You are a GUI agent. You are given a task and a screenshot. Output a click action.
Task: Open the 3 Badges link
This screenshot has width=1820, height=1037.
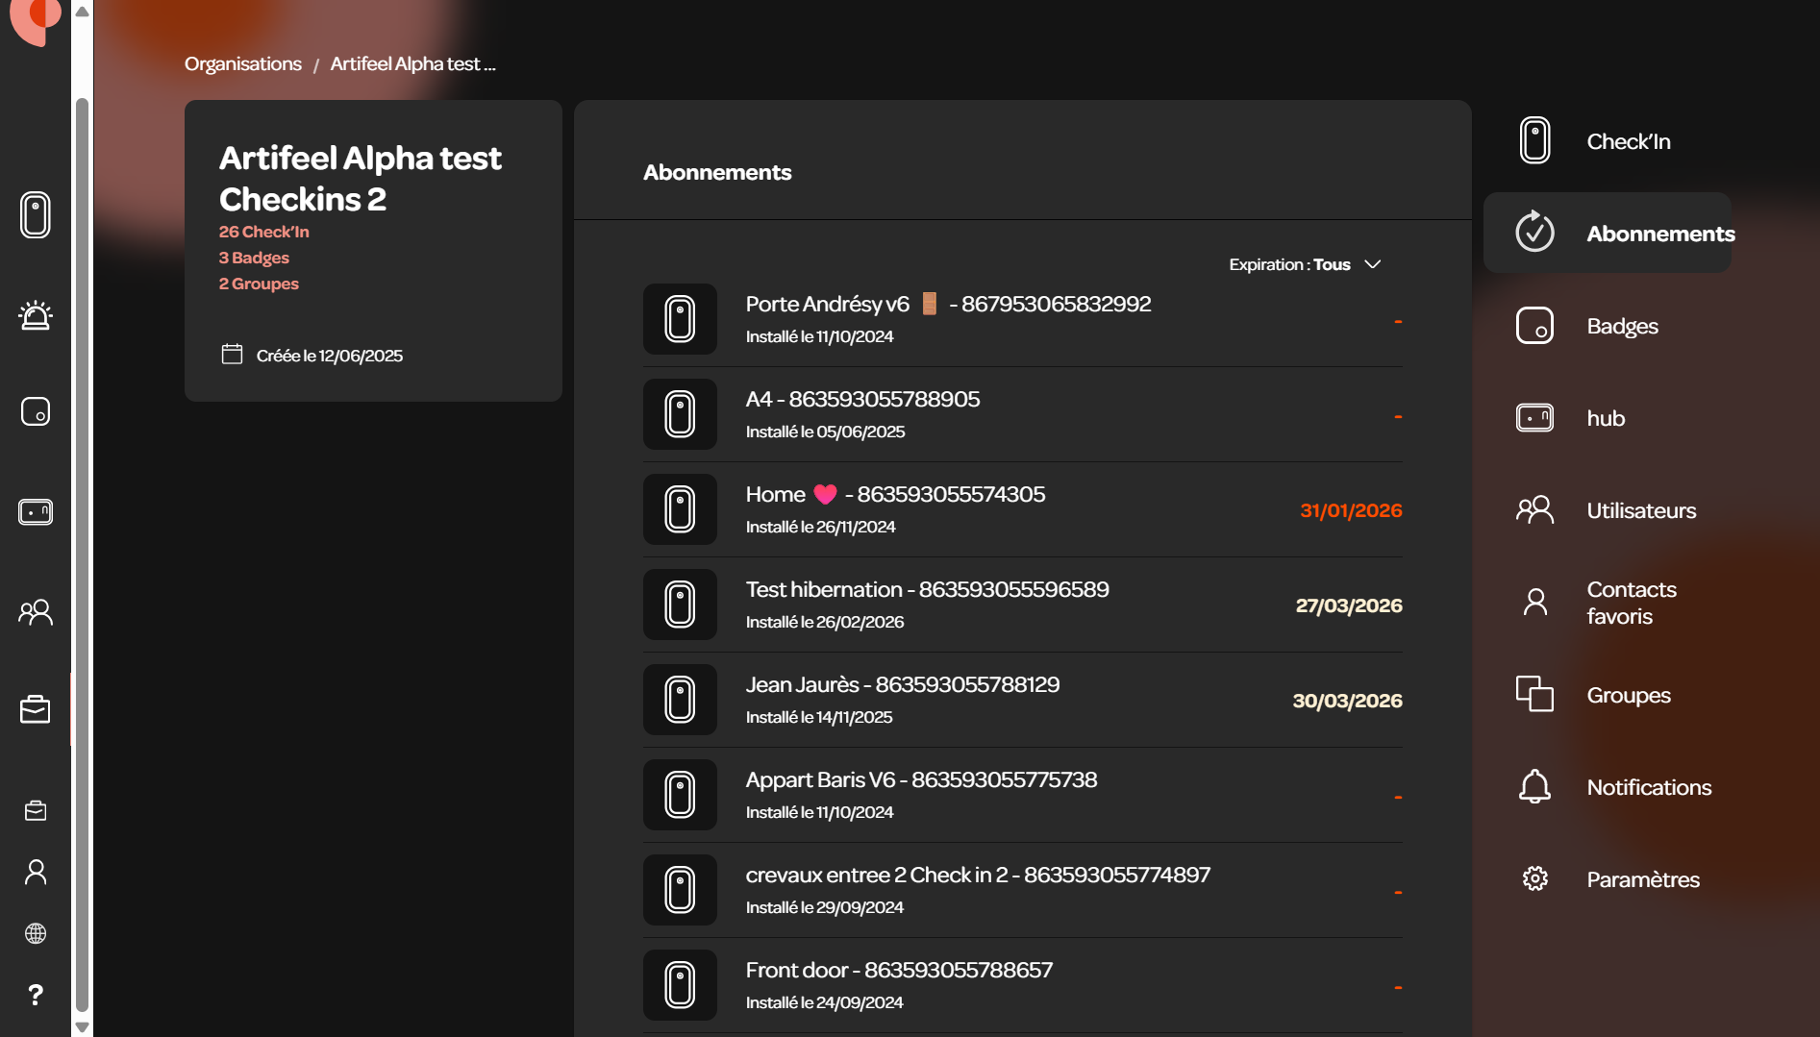point(254,258)
